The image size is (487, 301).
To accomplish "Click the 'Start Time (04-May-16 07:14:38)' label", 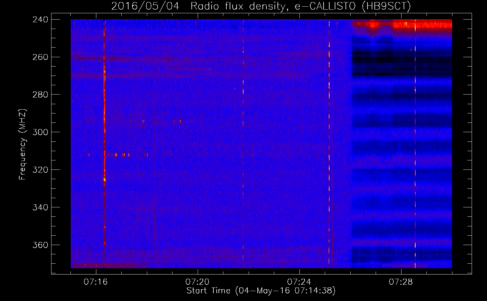I will pos(261,291).
